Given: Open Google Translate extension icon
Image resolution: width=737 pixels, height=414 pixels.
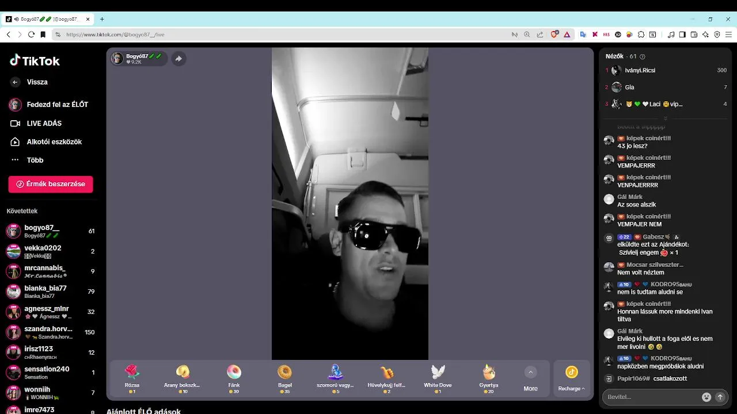Looking at the screenshot, I should [x=583, y=34].
